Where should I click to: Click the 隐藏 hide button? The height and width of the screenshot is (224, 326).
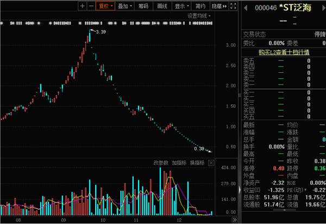click(219, 7)
